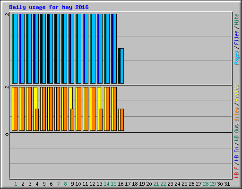Screen dimensions: 242x189
Task: Click the short cyan pages bar for day 16
Action: coord(122,66)
